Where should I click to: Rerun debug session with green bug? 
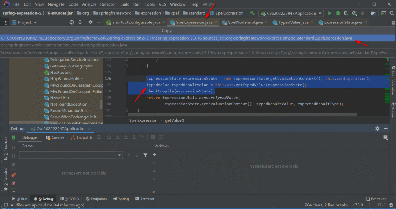pos(14,137)
